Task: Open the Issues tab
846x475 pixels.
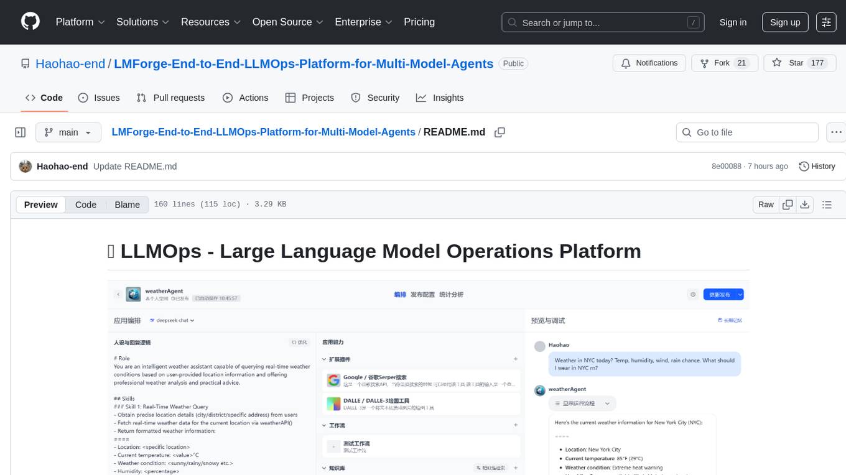Action: (x=99, y=98)
